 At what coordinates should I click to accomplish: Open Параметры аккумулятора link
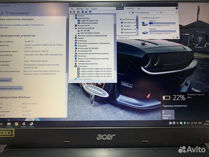(x=175, y=106)
